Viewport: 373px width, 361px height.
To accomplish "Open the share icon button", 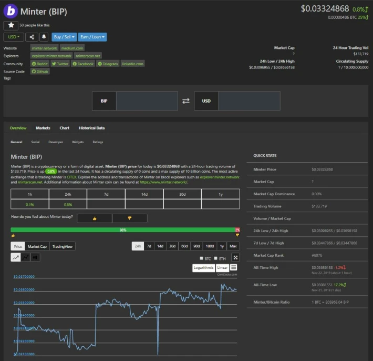I will click(x=32, y=37).
